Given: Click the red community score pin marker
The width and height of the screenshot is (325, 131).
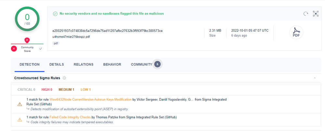Looking at the screenshot, I should click(27, 40).
